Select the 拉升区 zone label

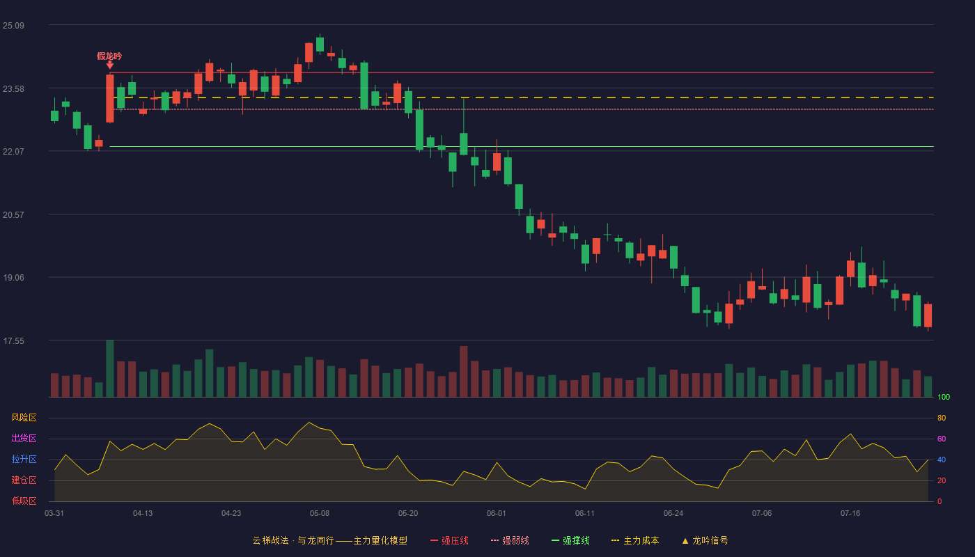point(24,460)
